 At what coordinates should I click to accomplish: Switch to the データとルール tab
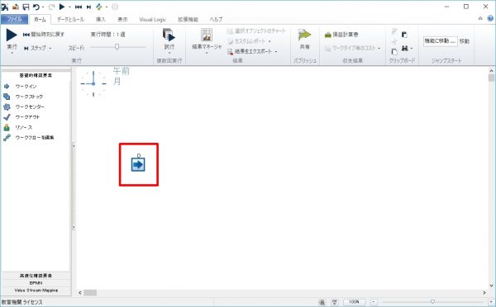[70, 20]
